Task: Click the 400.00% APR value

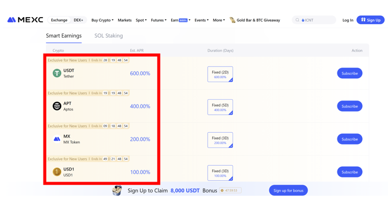Action: (140, 106)
